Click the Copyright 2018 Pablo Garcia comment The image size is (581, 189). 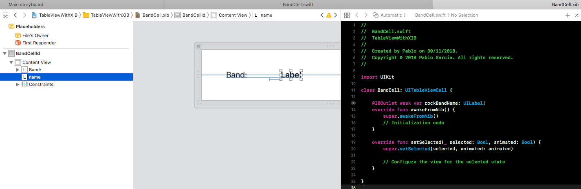pyautogui.click(x=437, y=57)
